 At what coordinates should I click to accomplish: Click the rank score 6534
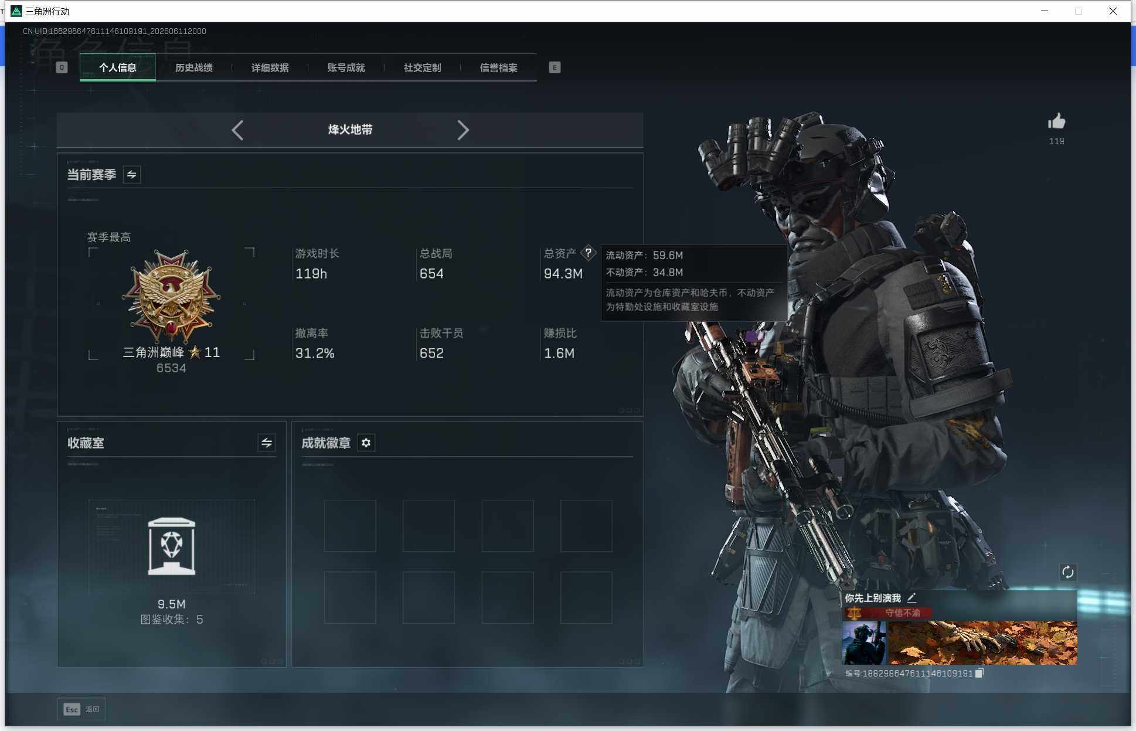click(171, 368)
